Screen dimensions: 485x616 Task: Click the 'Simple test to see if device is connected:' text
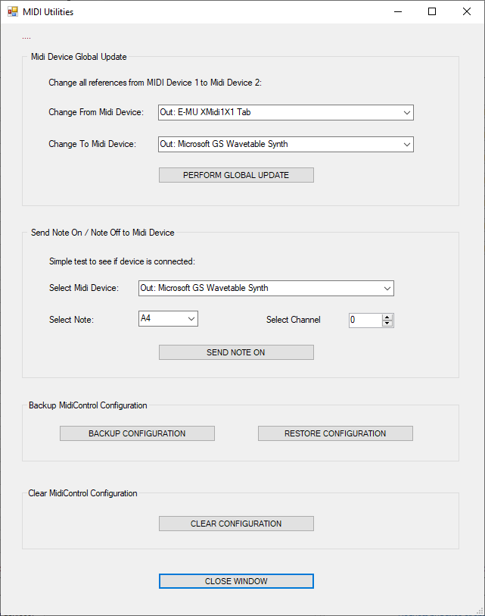point(122,261)
